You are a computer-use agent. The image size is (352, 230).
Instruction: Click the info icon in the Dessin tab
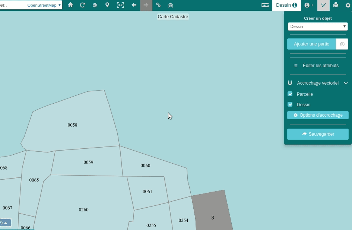295,5
